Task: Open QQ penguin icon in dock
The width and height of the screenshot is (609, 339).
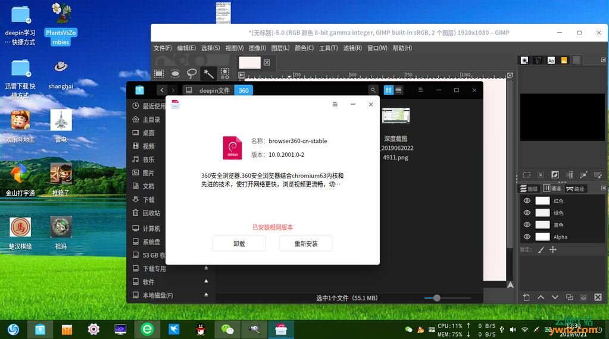Action: 201,329
